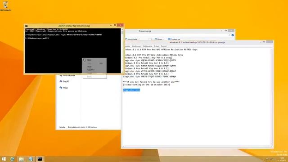Minimize the Preuzimanja Explorer window

222,31
